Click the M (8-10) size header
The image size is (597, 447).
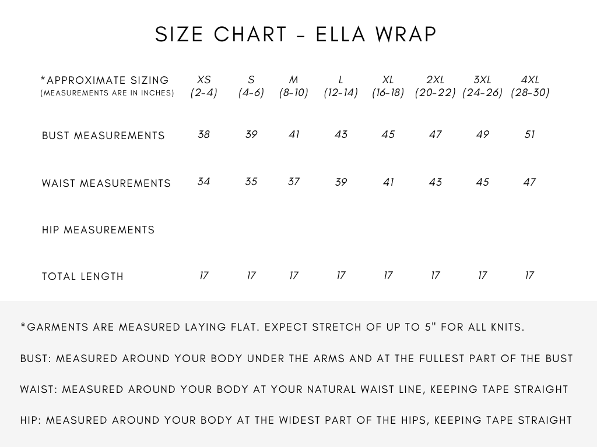[294, 86]
